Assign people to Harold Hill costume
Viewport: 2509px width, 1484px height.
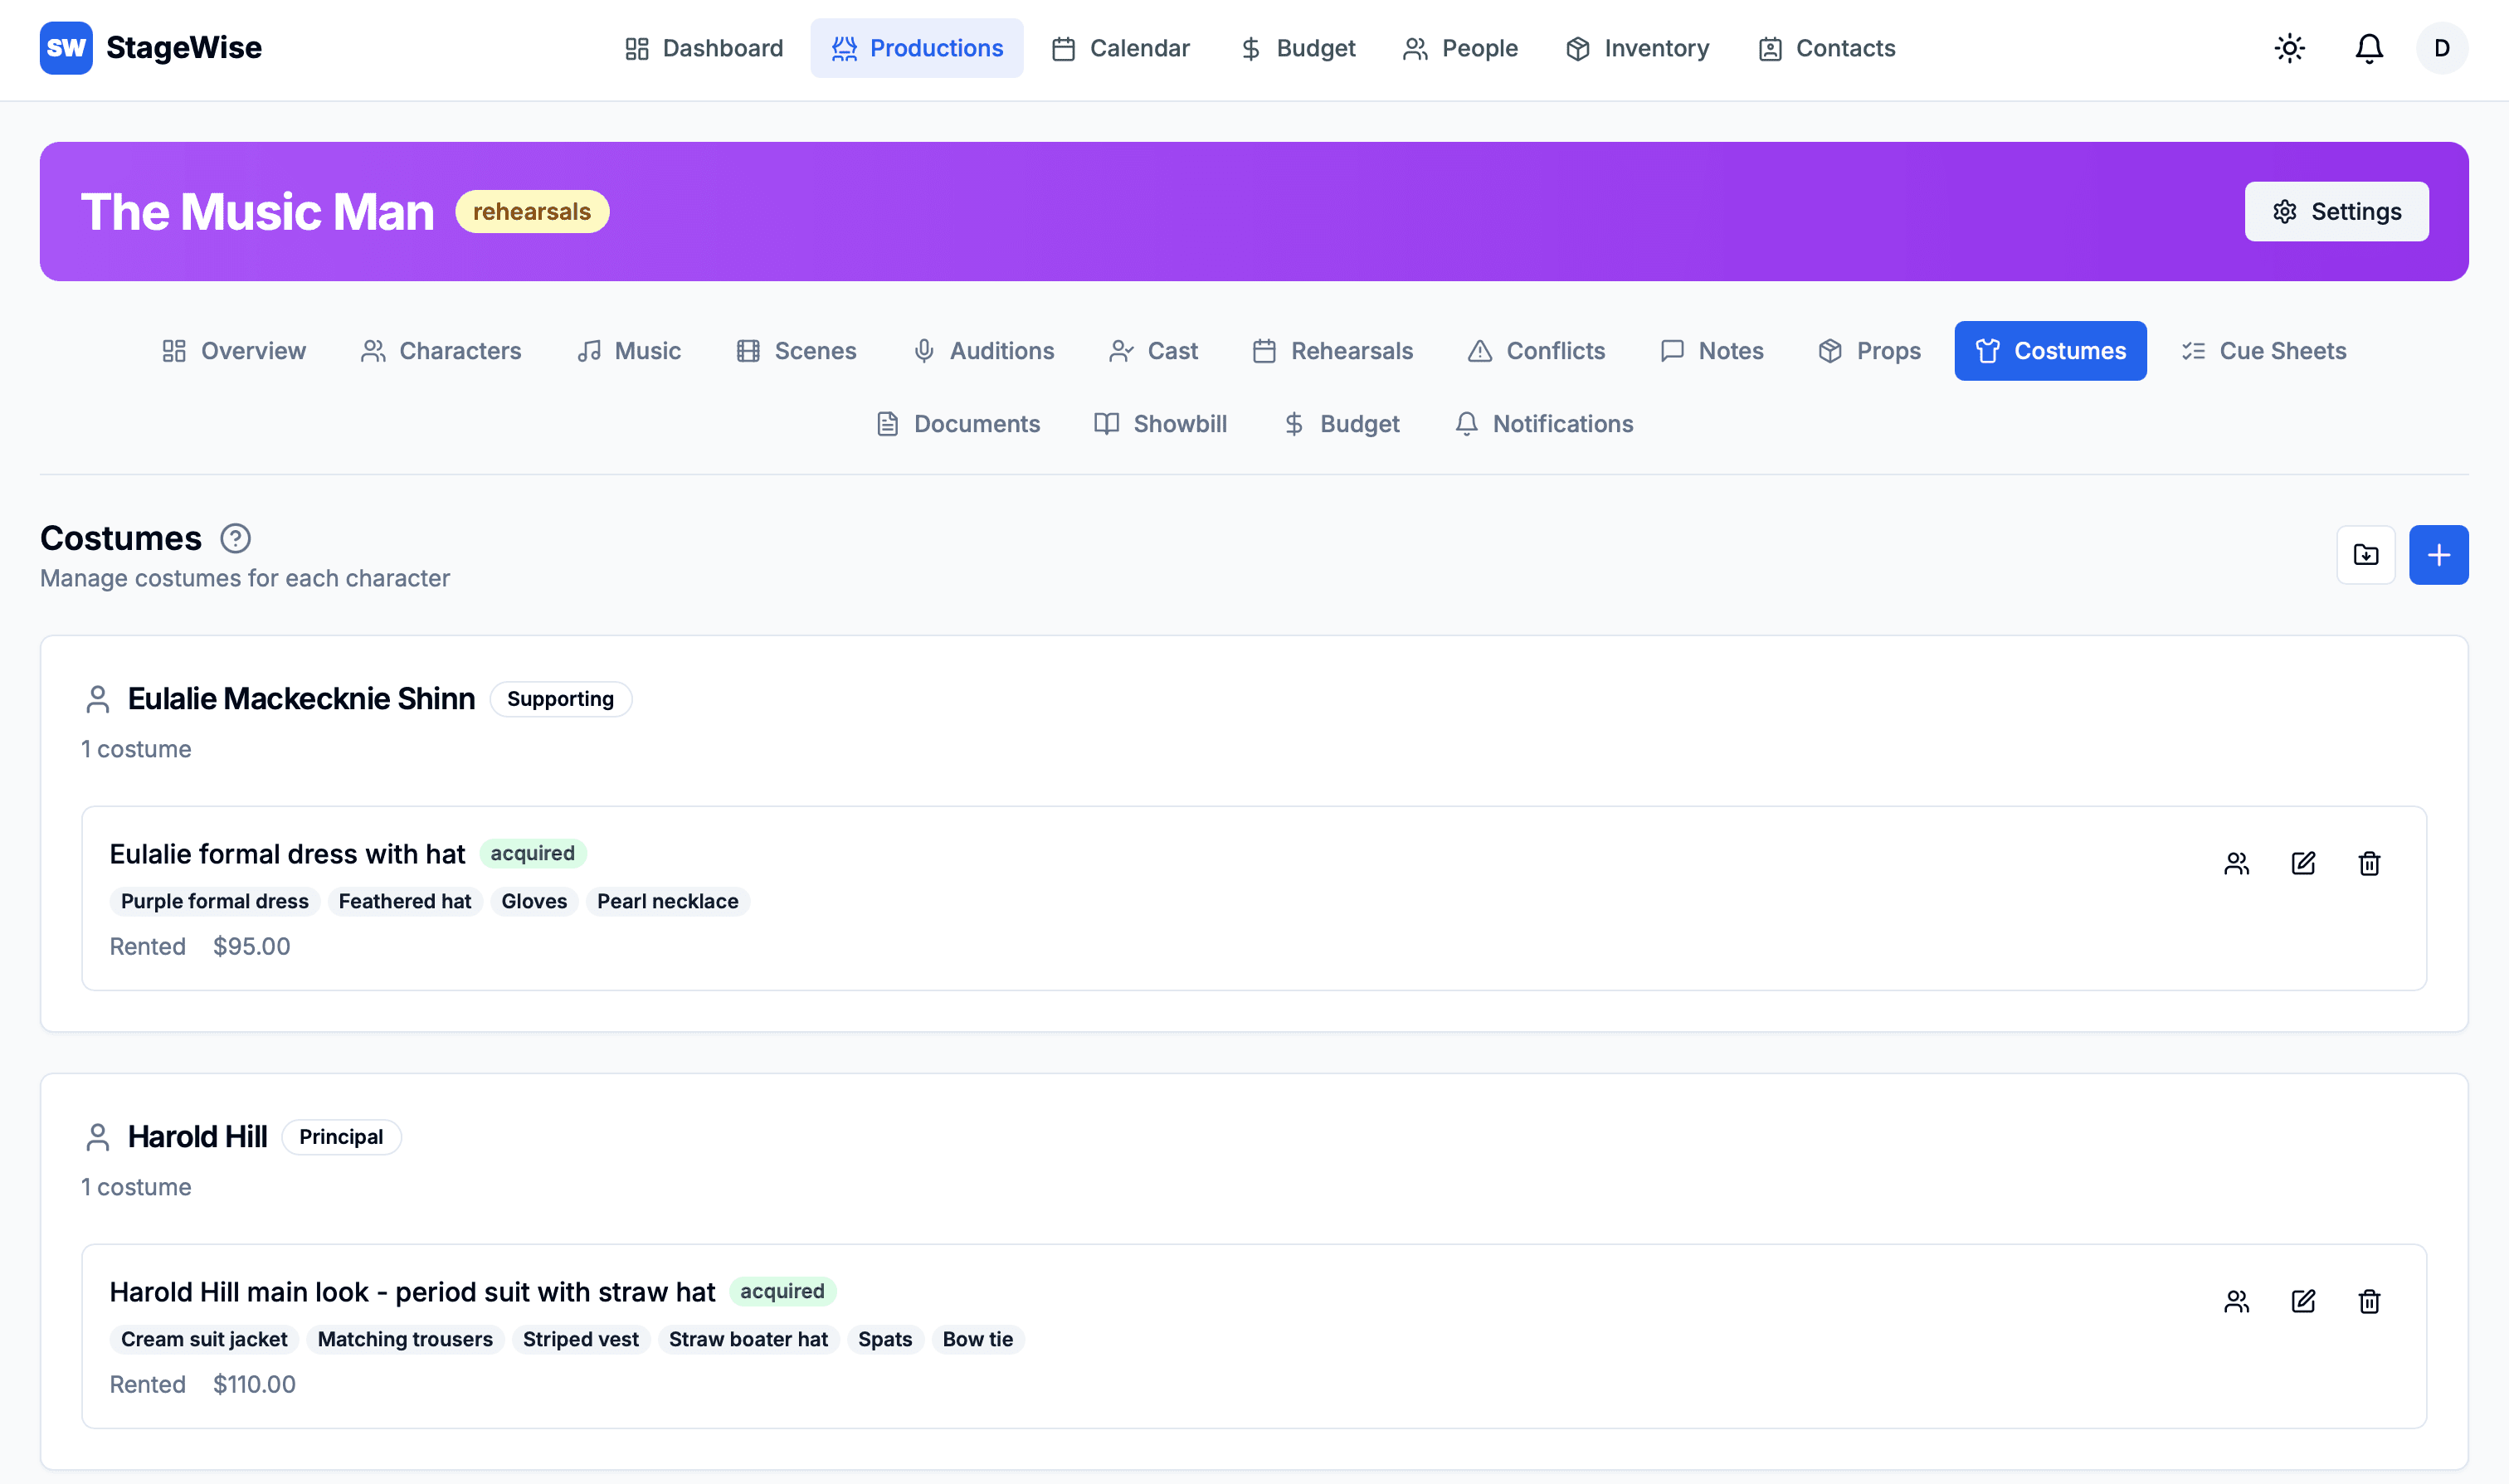pos(2236,1301)
